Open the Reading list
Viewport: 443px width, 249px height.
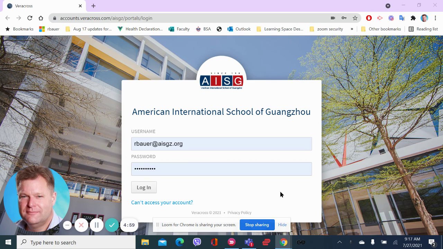tap(423, 29)
